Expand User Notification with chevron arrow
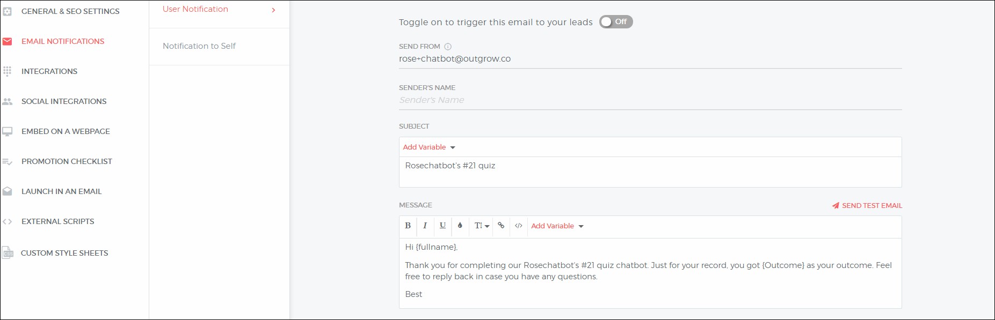The width and height of the screenshot is (995, 320). tap(273, 10)
